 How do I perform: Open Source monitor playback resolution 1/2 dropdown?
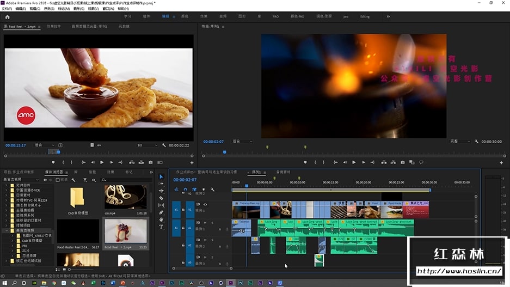(147, 145)
